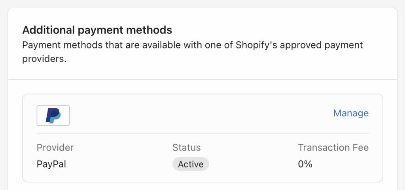The image size is (405, 190).
Task: Open the Manage link for PayPal
Action: pos(351,114)
